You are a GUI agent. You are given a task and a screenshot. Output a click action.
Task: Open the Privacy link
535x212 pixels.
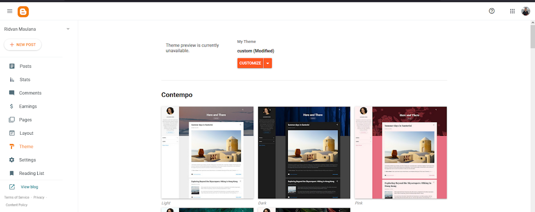[39, 197]
